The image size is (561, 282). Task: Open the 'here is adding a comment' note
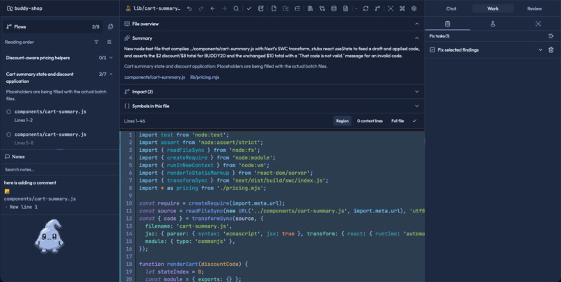[x=30, y=183]
